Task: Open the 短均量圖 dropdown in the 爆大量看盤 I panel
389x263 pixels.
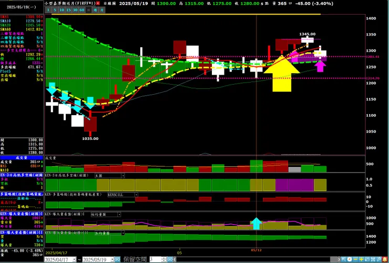Action: [x=119, y=214]
